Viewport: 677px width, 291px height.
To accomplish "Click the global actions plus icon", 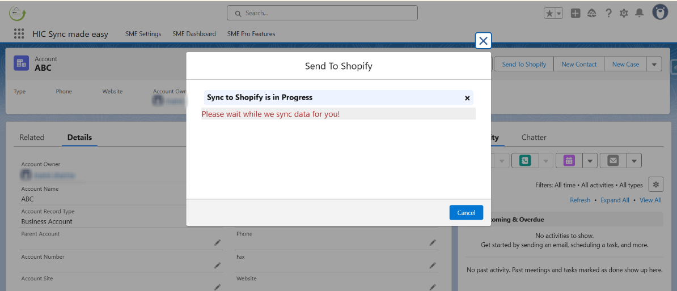I will point(576,13).
